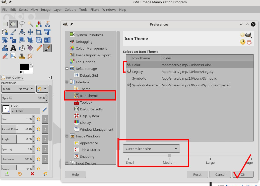The height and width of the screenshot is (186, 260).
Task: Swap foreground and background colours arrow
Action: tap(32, 65)
